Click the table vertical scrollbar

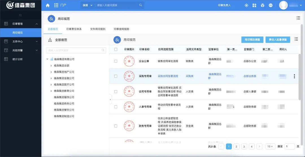point(300,76)
